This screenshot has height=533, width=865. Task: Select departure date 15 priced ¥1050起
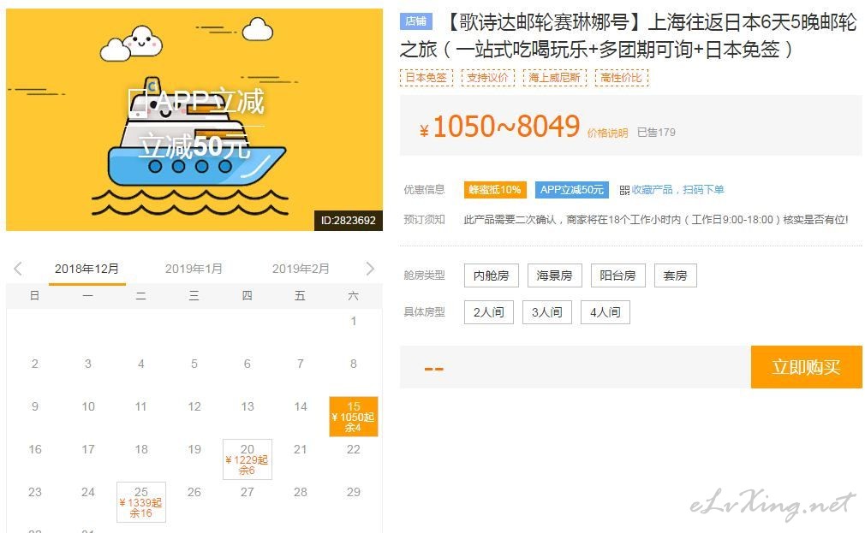coord(353,416)
